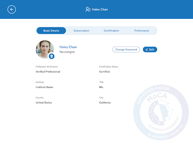Select the Verified Professional value
Viewport: 193px width, 145px height.
(x=48, y=72)
